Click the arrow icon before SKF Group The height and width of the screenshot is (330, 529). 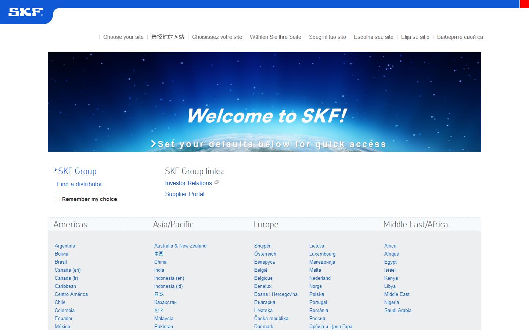[55, 170]
